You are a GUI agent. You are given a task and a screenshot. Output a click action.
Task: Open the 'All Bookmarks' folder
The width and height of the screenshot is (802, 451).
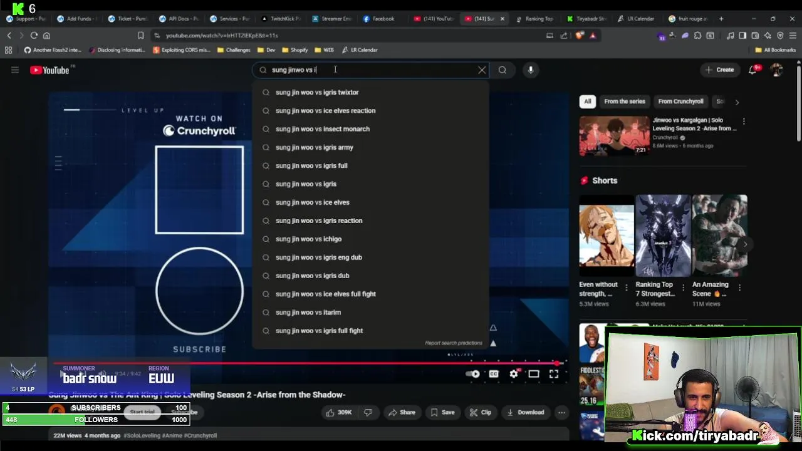click(x=776, y=50)
